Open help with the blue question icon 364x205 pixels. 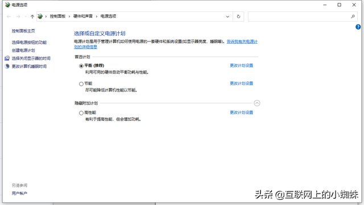pos(358,27)
